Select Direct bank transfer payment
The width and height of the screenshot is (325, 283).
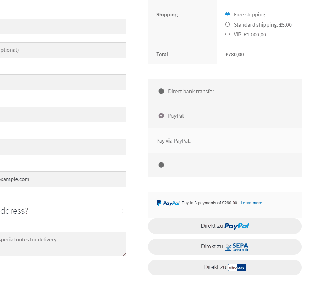(161, 91)
